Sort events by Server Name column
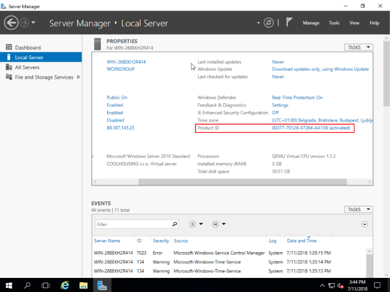This screenshot has height=292, width=390. pos(107,240)
